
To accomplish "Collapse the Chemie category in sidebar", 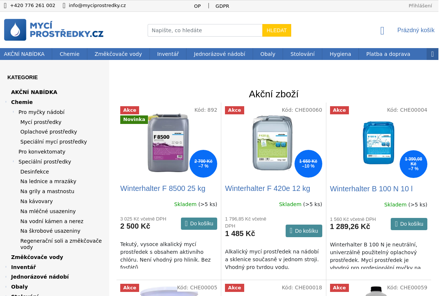I will pyautogui.click(x=6, y=102).
